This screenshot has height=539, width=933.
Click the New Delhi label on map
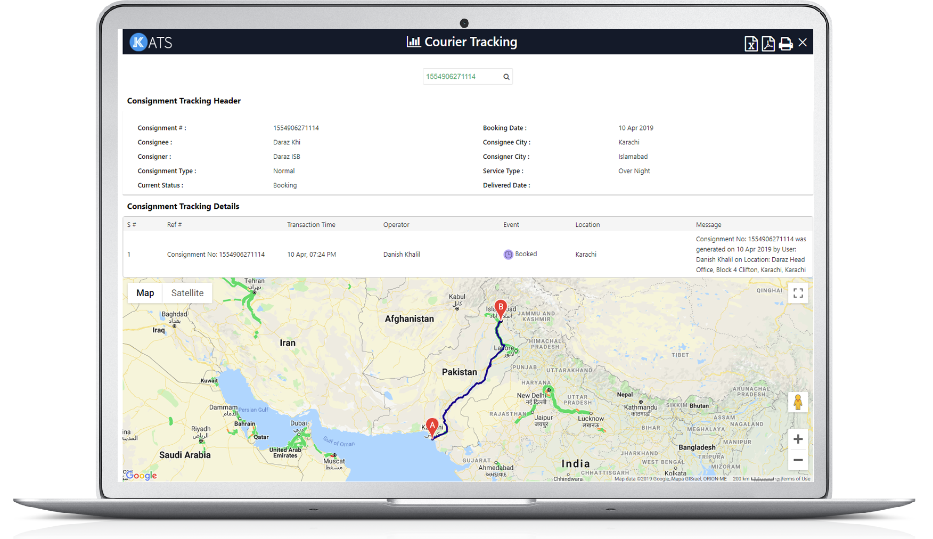(x=531, y=395)
